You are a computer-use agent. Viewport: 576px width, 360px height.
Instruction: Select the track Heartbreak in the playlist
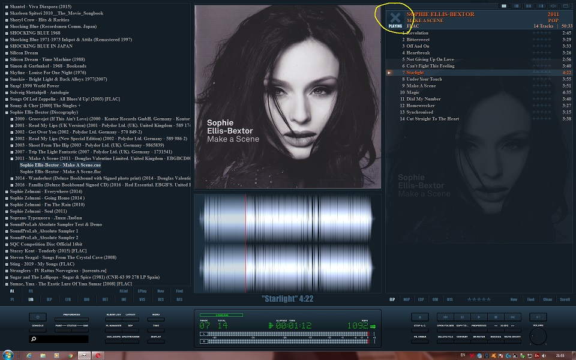point(418,53)
